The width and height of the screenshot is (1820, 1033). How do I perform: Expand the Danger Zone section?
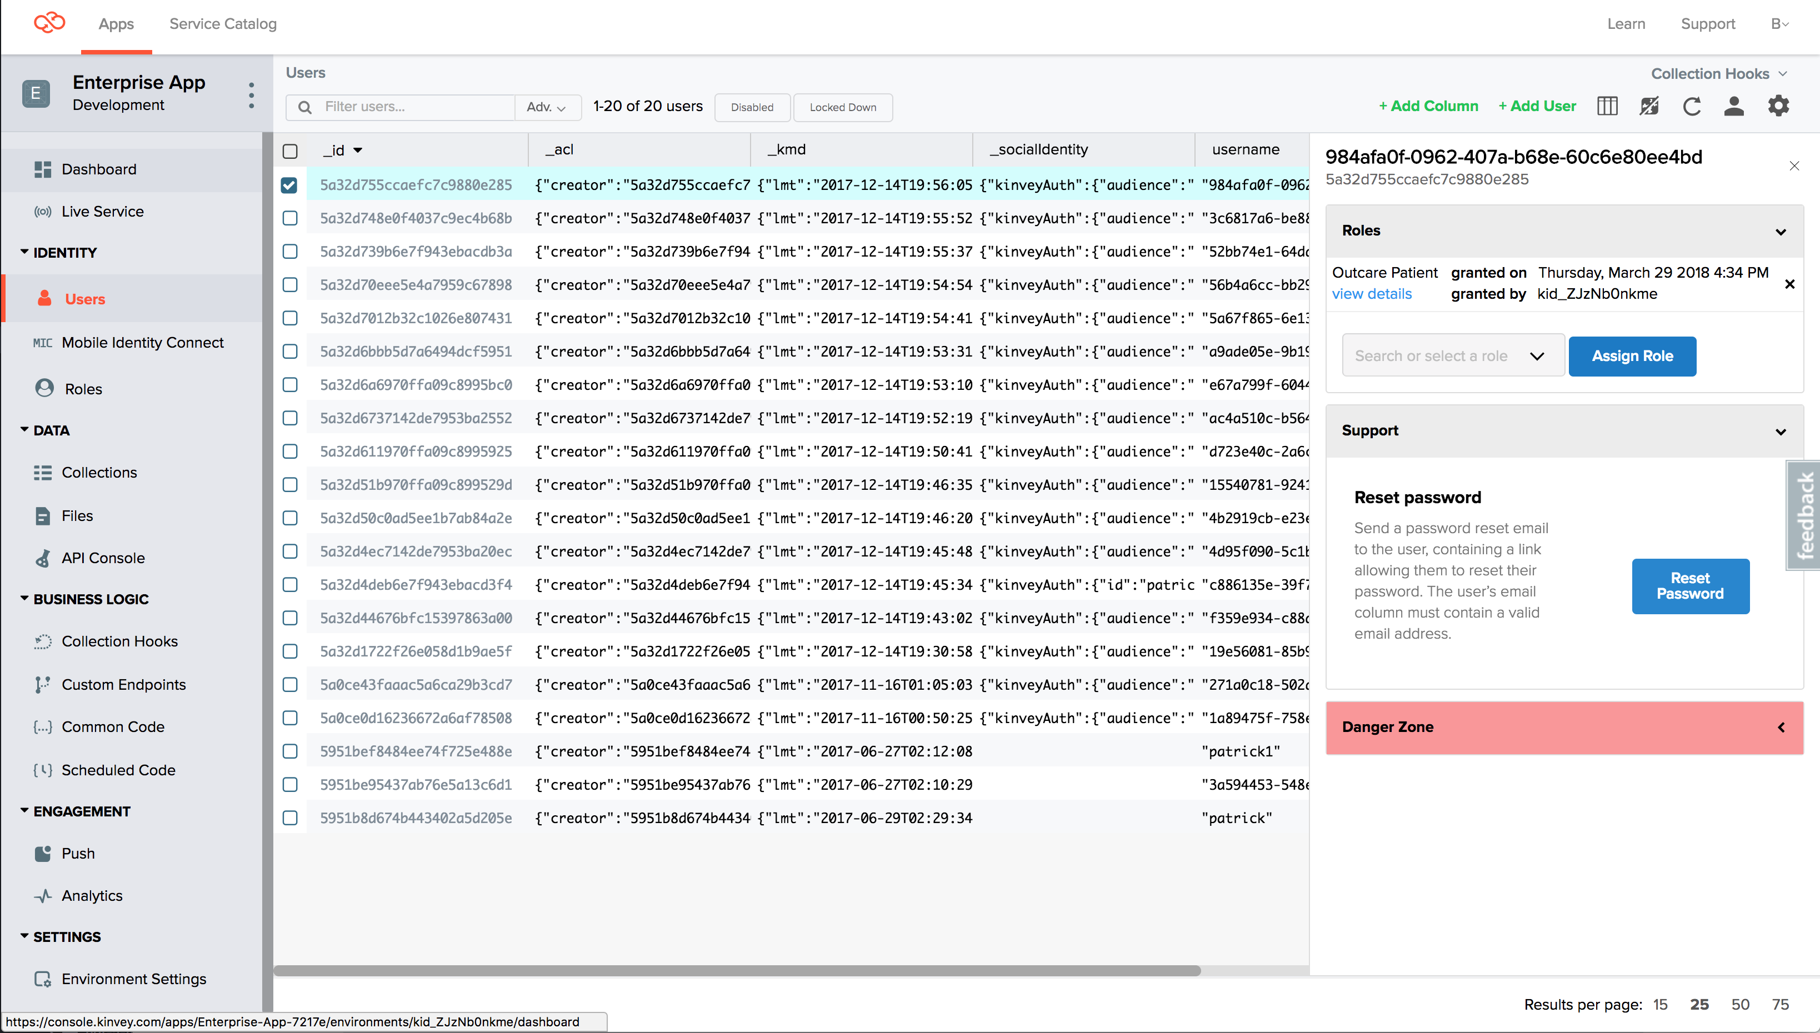[x=1564, y=727]
